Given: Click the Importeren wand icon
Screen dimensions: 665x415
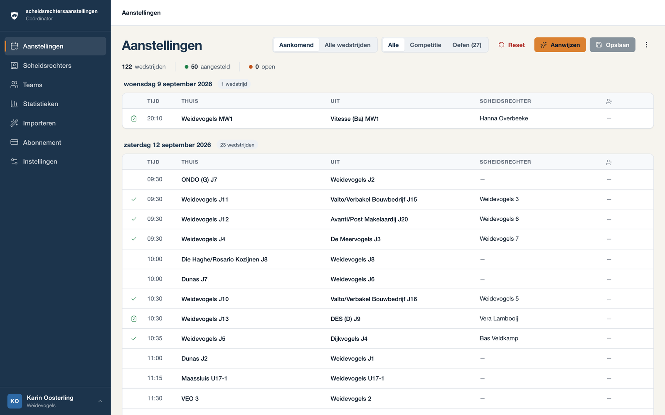Looking at the screenshot, I should tap(14, 123).
